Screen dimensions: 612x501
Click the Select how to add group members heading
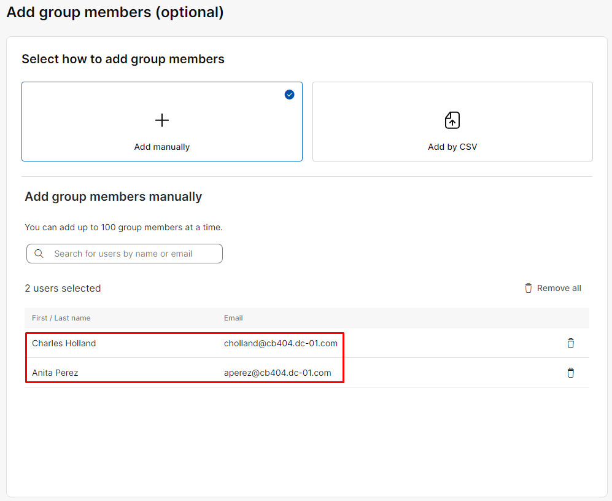pyautogui.click(x=123, y=59)
